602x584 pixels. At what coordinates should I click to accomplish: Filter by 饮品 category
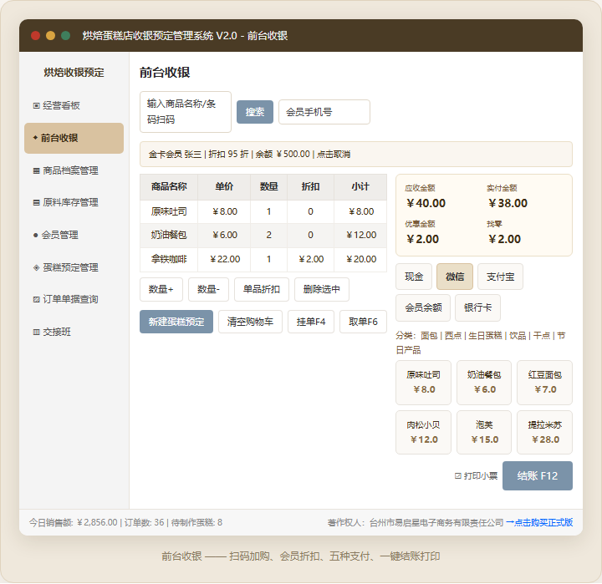[518, 336]
